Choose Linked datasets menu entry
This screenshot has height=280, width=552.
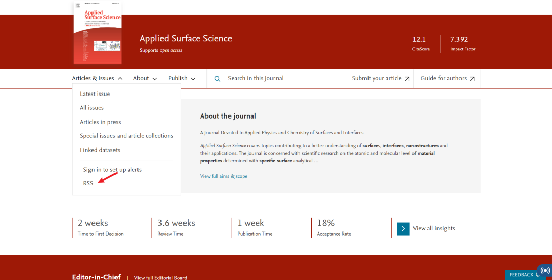[x=100, y=150]
